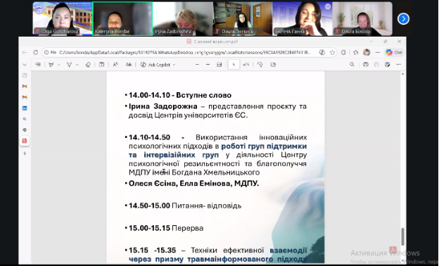Open the Copilot Chat button
The height and width of the screenshot is (266, 439).
point(394,52)
